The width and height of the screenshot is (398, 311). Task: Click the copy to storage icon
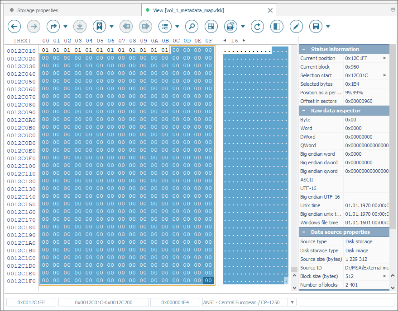[230, 26]
